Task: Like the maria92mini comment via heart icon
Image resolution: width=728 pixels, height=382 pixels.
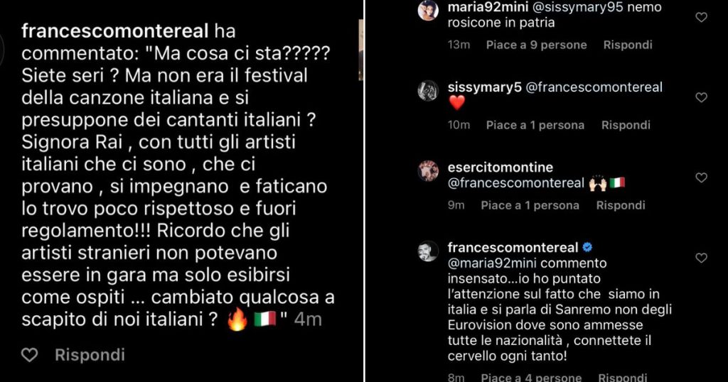Action: 701,18
